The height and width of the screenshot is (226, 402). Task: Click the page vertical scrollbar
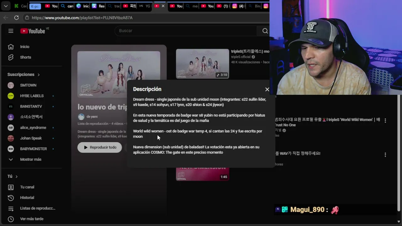click(399, 154)
